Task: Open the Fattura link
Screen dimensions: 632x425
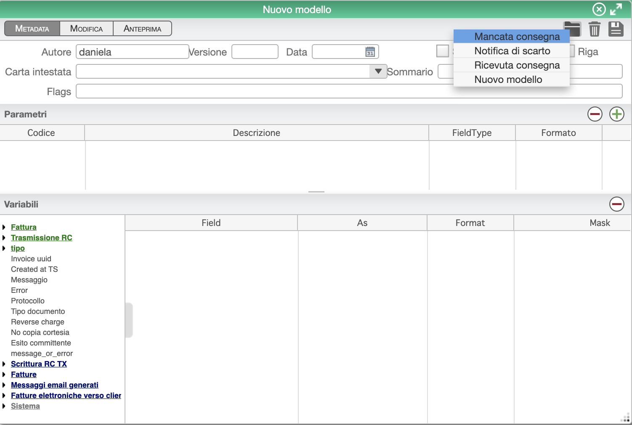Action: [x=24, y=227]
